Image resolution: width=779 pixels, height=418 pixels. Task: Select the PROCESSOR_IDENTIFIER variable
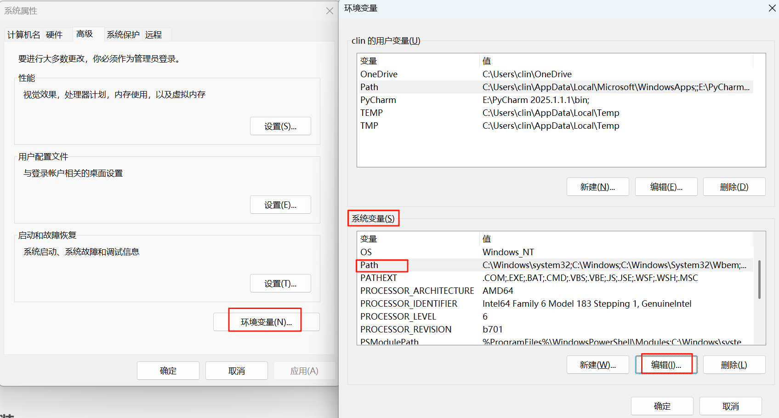point(555,303)
